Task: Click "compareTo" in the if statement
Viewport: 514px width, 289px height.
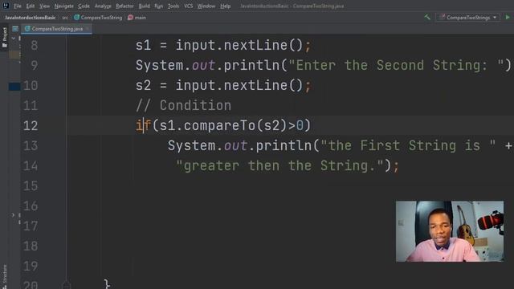Action: coord(219,125)
